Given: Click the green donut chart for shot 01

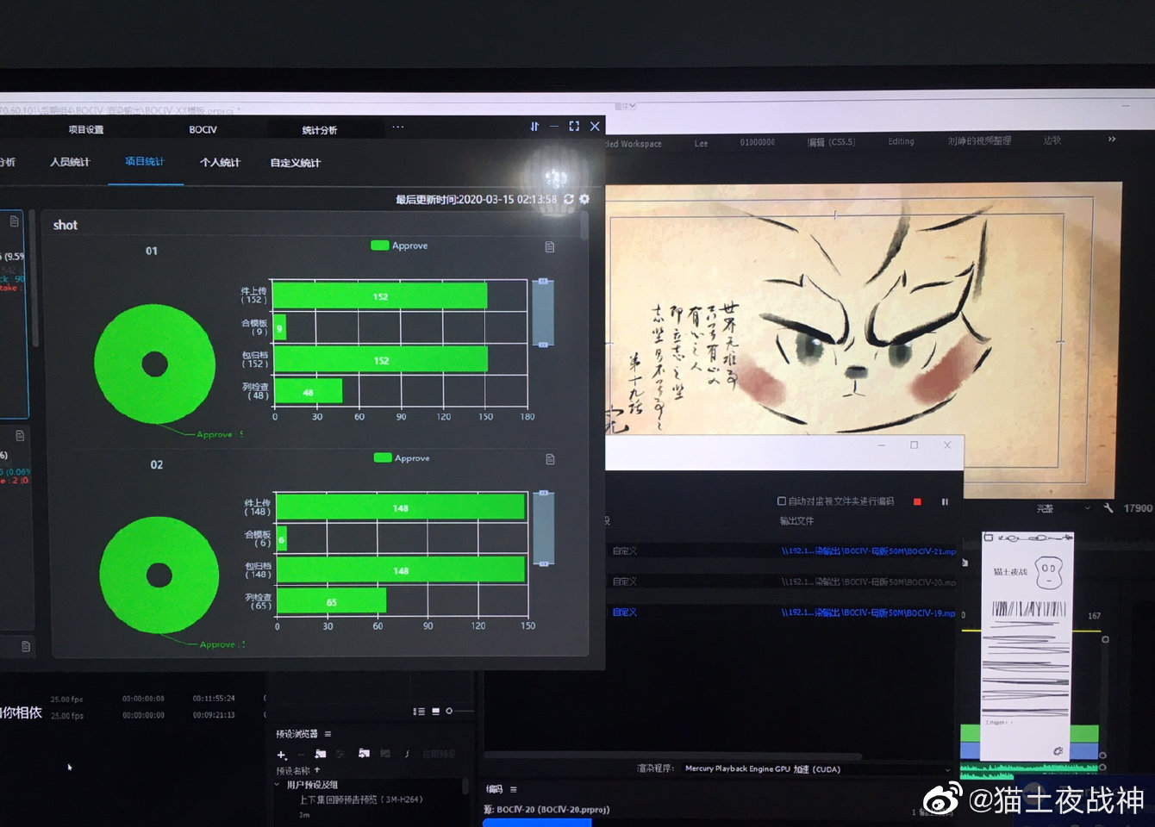Looking at the screenshot, I should 155,364.
